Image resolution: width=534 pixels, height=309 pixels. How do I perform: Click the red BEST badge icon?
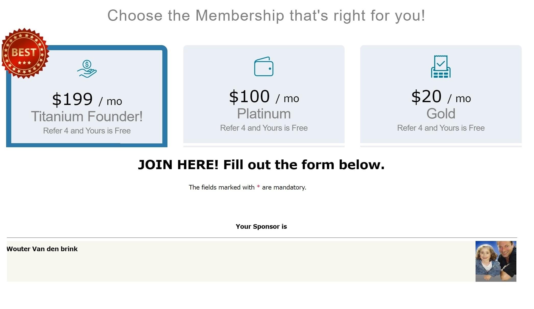point(25,53)
